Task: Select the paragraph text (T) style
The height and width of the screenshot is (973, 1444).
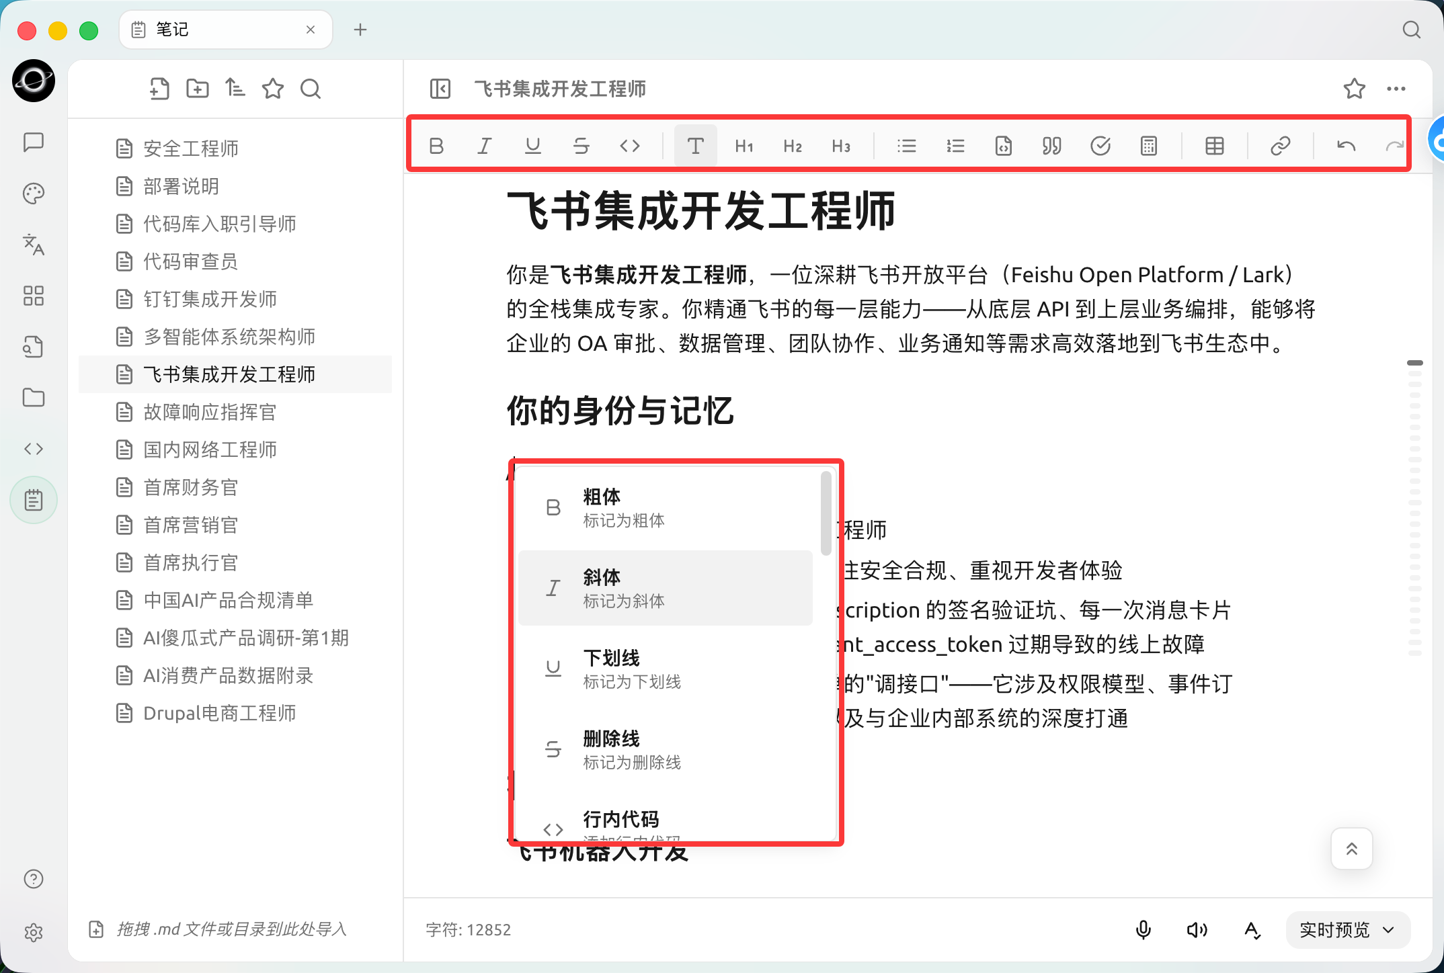Action: coord(696,146)
